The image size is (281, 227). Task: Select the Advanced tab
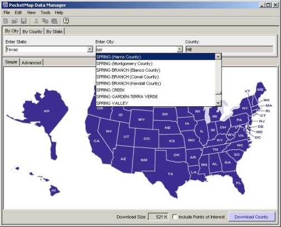(31, 63)
